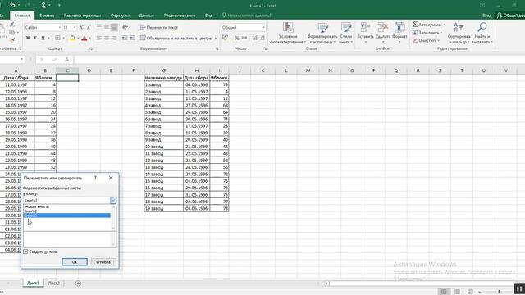Click the Что вы хотите сделать search box
The image size is (525, 295).
click(247, 16)
